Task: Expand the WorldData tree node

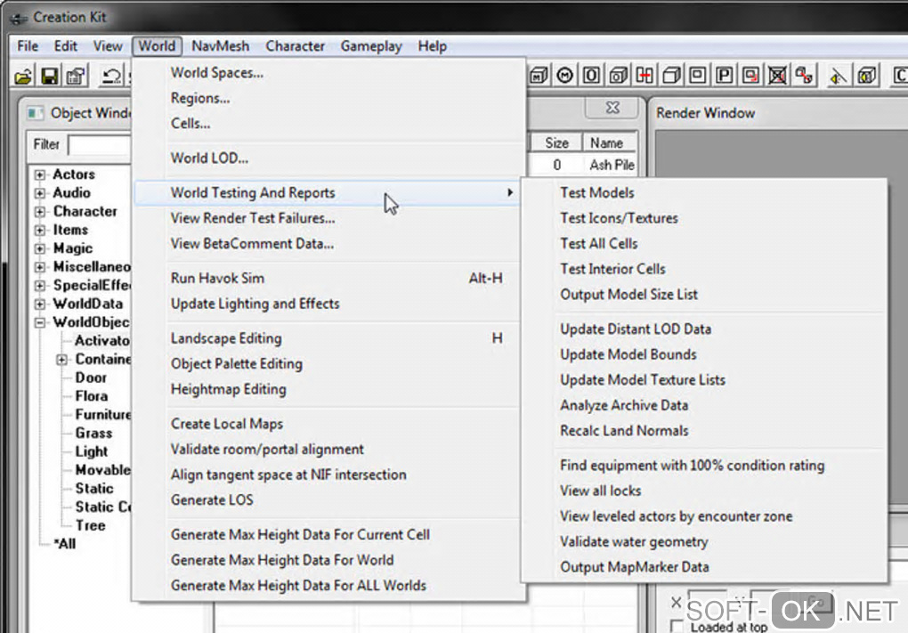Action: pyautogui.click(x=39, y=304)
